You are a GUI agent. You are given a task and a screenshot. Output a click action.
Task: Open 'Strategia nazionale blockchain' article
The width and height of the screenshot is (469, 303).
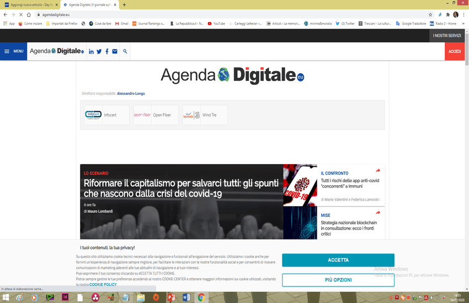point(349,229)
